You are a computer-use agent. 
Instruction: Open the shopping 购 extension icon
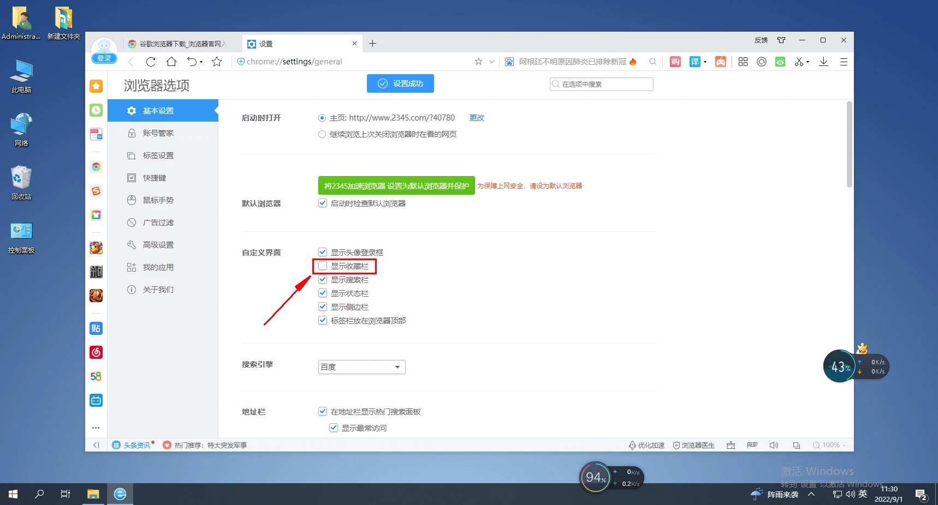(x=675, y=62)
